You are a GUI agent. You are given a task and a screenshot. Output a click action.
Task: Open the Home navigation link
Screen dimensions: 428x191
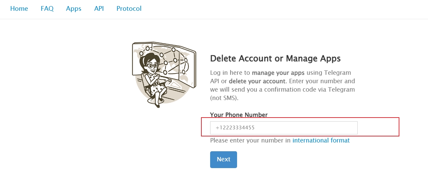[19, 9]
